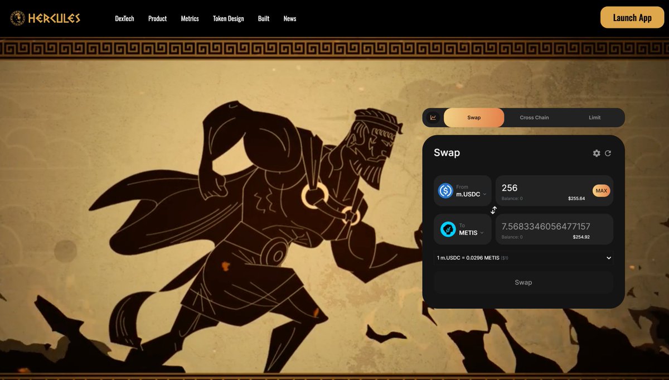
Task: Open the DexTech menu item
Action: pyautogui.click(x=124, y=18)
